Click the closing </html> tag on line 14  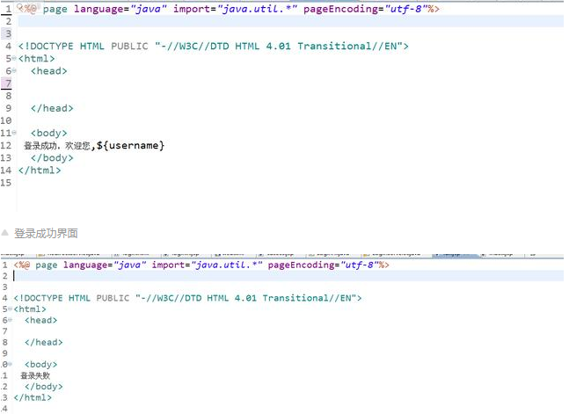click(x=40, y=170)
